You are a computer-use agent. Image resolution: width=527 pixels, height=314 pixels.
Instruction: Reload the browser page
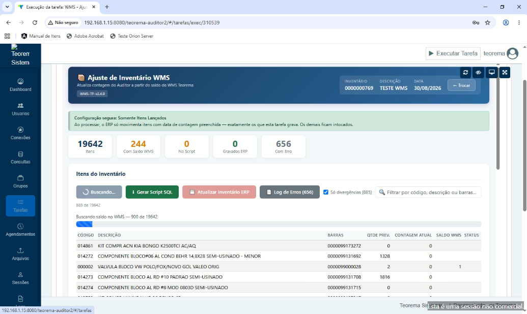tap(35, 22)
